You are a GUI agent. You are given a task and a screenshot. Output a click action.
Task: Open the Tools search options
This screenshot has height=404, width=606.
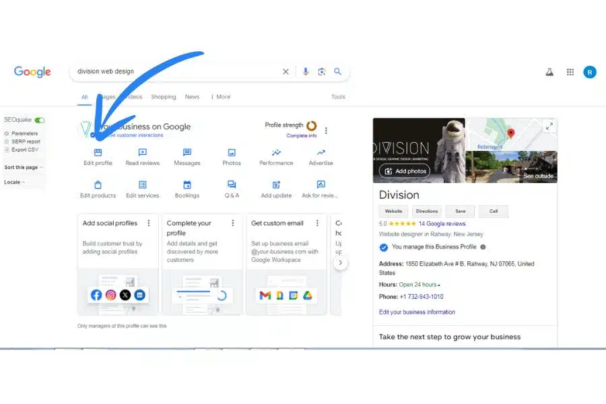point(338,97)
